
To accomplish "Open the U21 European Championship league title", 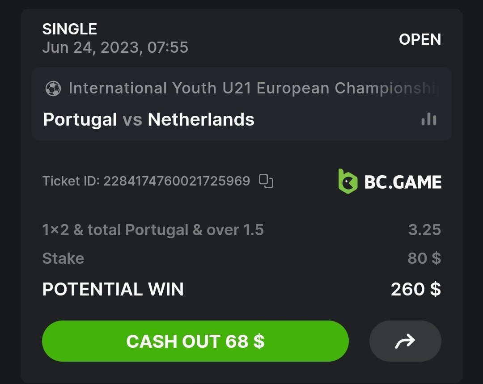I will tap(254, 89).
